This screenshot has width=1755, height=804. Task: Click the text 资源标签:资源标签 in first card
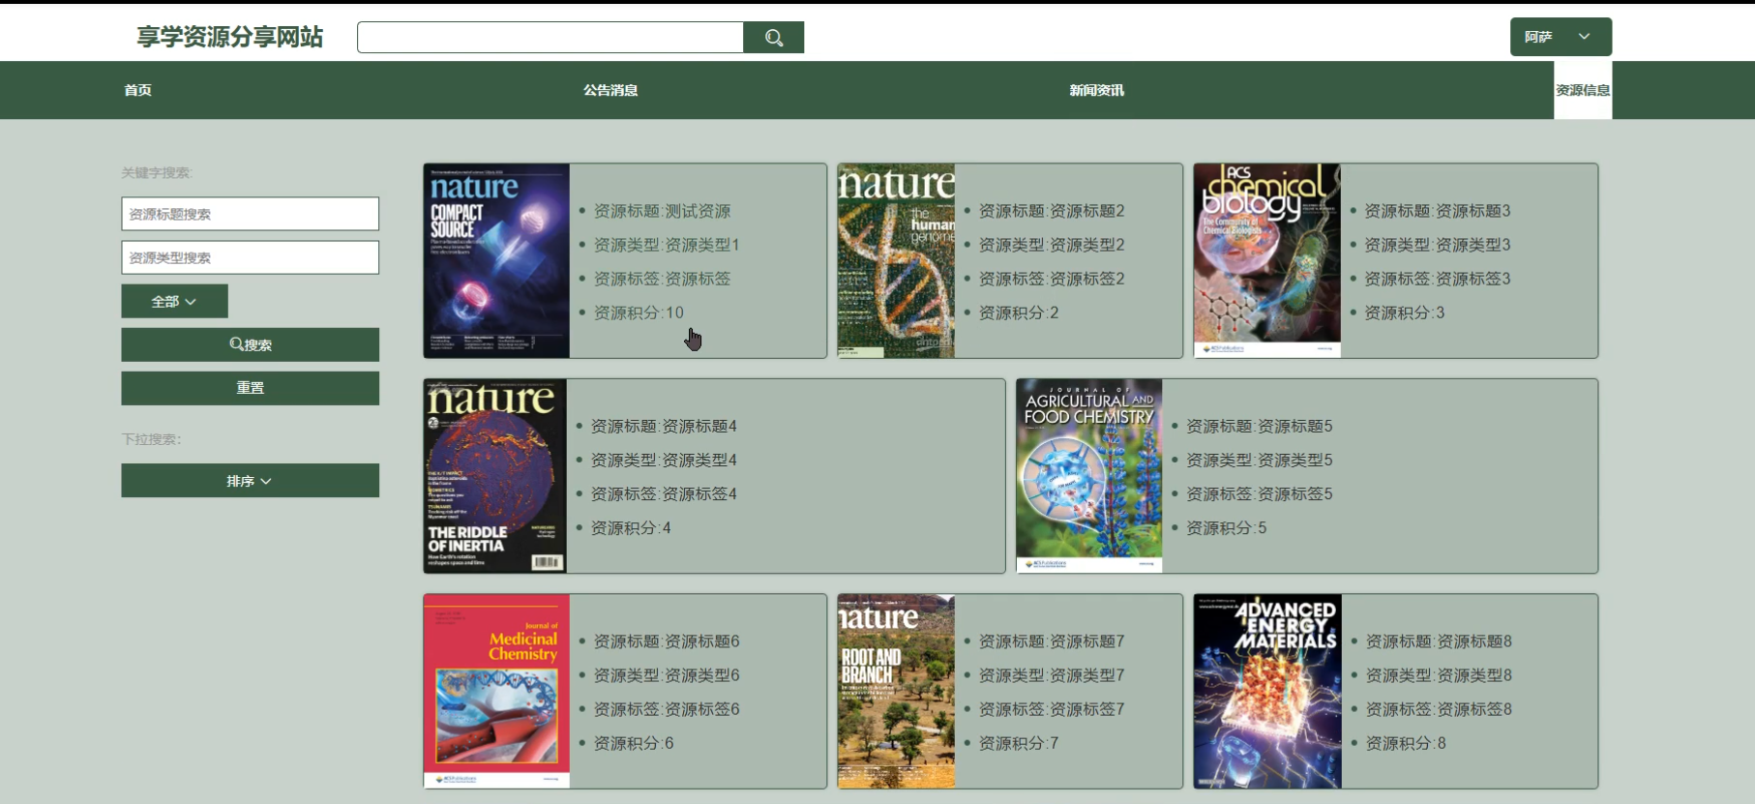tap(663, 279)
